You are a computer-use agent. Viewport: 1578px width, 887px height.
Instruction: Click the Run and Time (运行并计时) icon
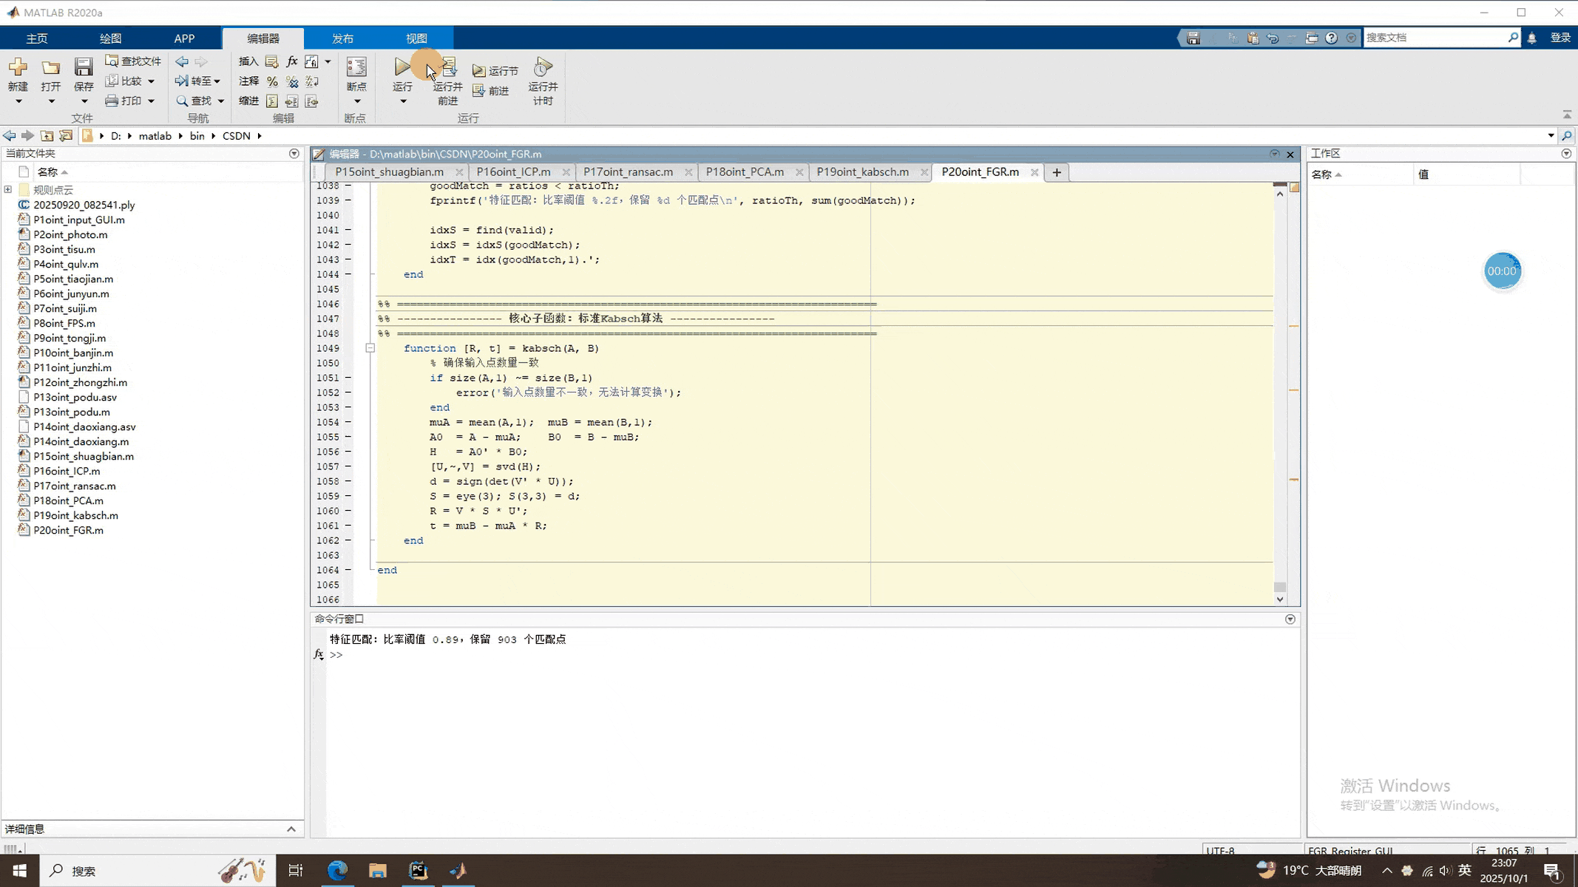pyautogui.click(x=543, y=67)
